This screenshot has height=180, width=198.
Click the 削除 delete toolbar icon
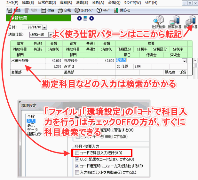[27, 10]
